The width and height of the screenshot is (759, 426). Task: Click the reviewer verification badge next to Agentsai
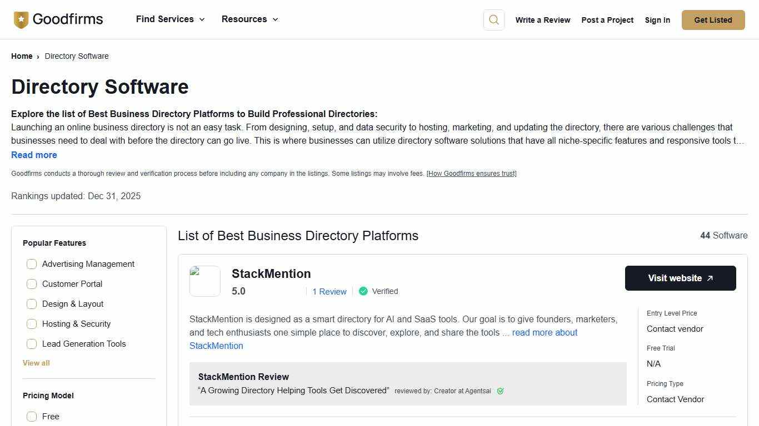500,391
